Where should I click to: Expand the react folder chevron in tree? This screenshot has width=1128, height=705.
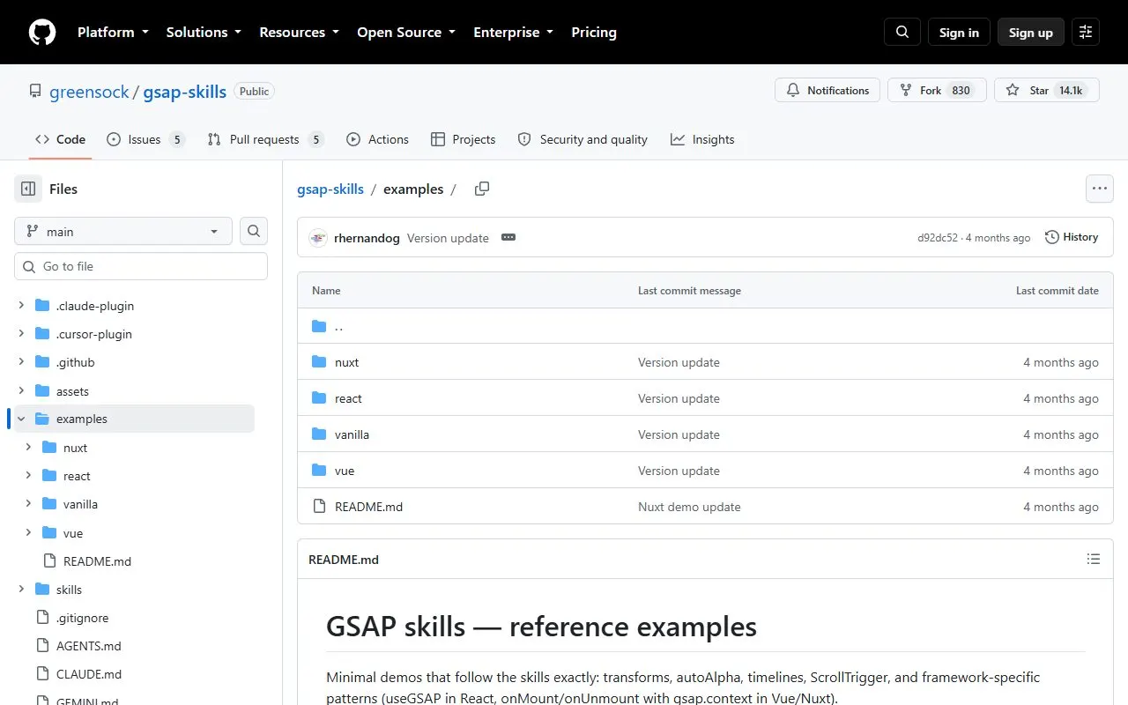[x=28, y=476]
